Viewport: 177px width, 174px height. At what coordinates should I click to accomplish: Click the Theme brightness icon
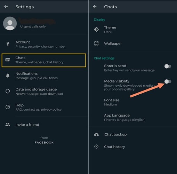click(96, 30)
